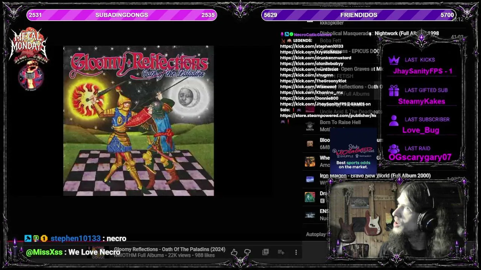Open the ENS playlist item thumbnail
The width and height of the screenshot is (481, 270).
click(x=310, y=215)
